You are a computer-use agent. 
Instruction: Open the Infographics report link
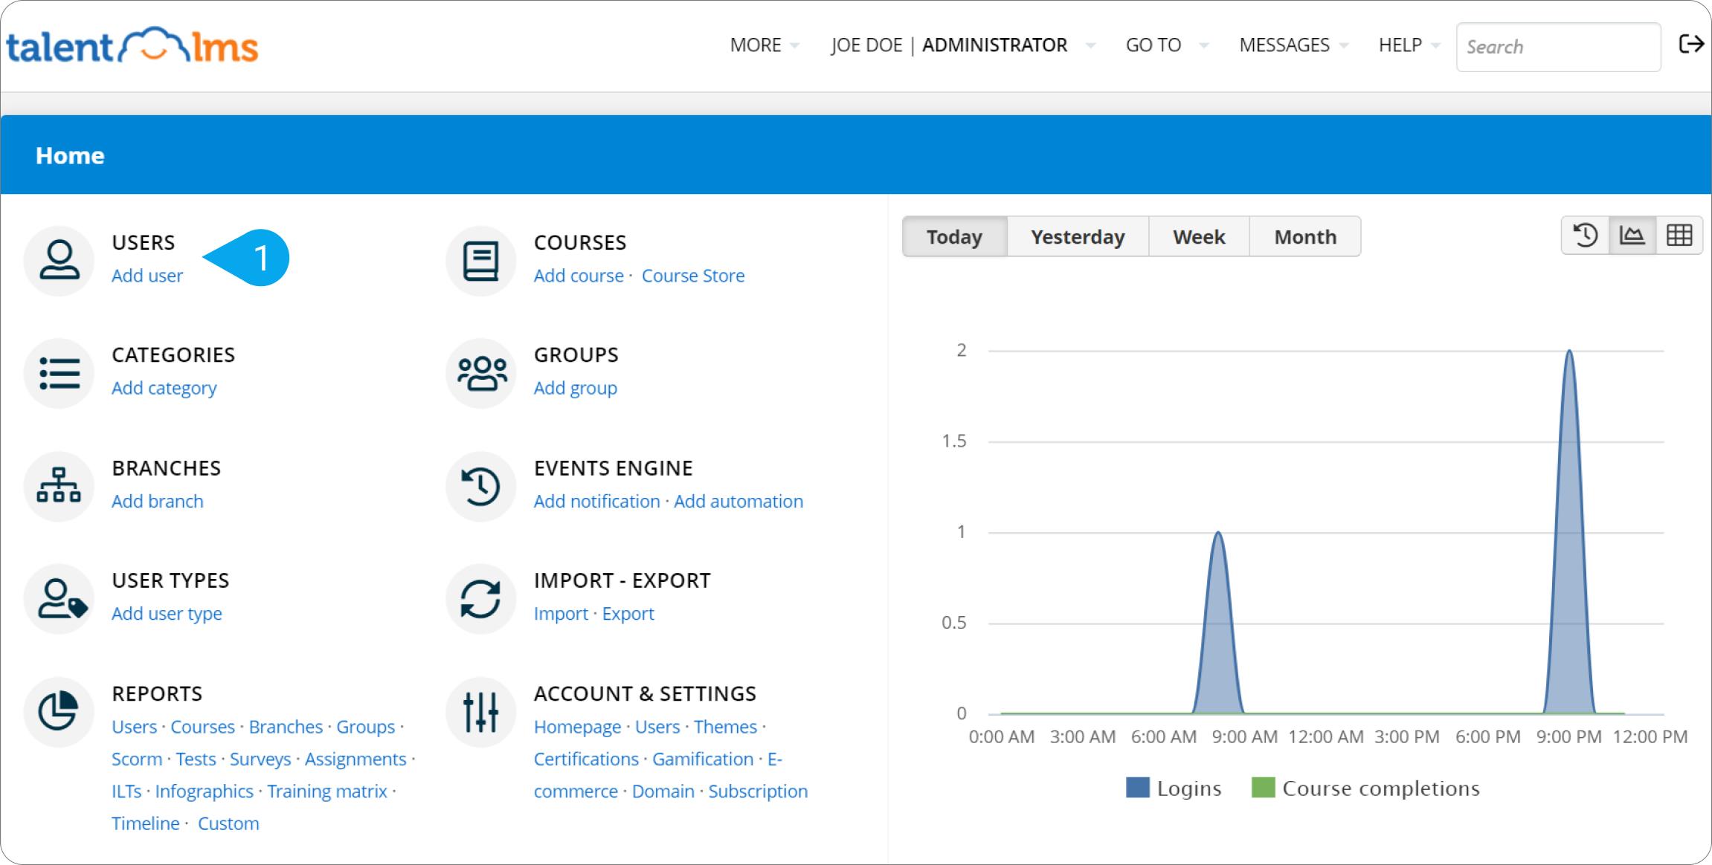point(205,792)
